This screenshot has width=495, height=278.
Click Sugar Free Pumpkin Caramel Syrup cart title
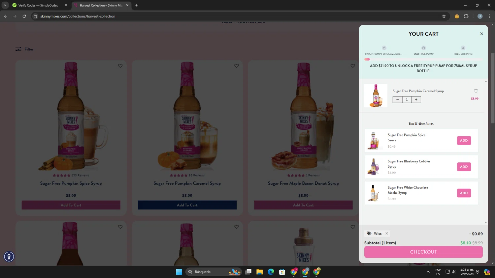coord(418,91)
